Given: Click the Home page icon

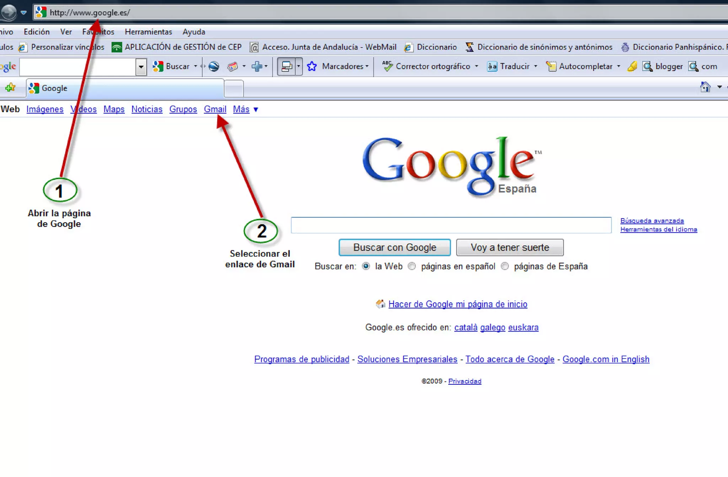Looking at the screenshot, I should 705,87.
